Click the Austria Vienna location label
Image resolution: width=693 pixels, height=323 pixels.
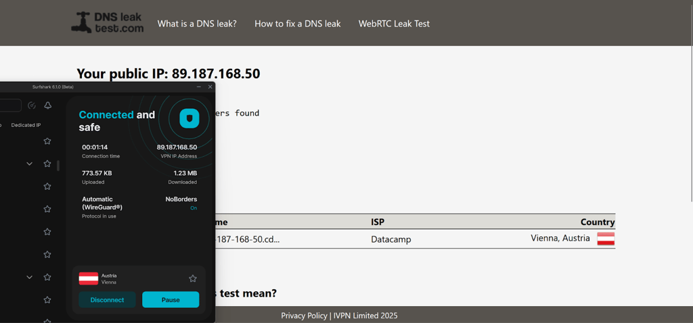(x=109, y=278)
